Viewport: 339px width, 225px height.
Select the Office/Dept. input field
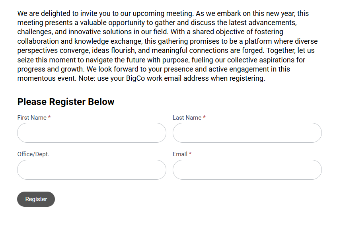tap(92, 170)
